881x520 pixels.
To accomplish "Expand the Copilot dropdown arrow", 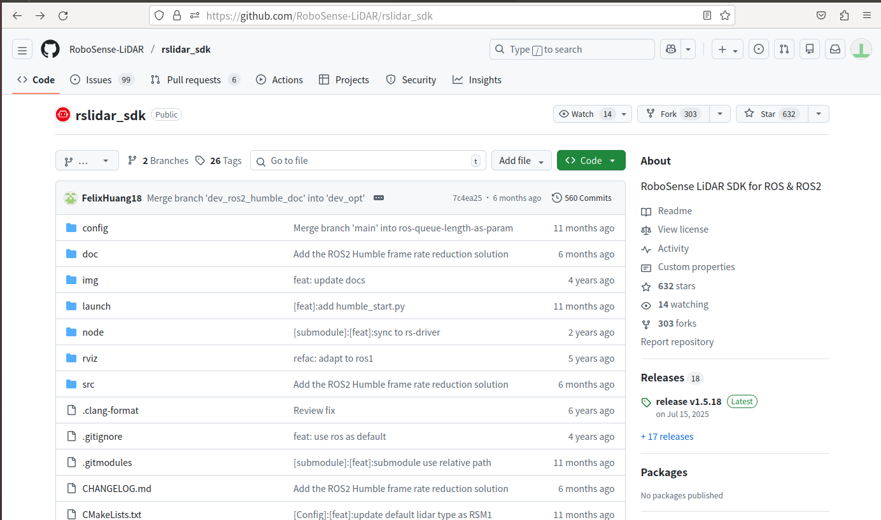I will tap(688, 50).
